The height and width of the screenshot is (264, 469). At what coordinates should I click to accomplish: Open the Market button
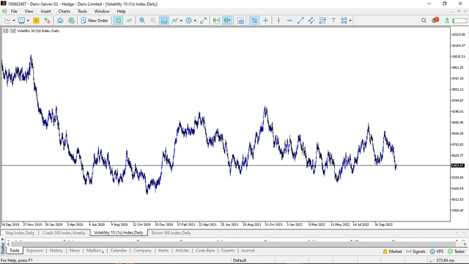(x=392, y=252)
